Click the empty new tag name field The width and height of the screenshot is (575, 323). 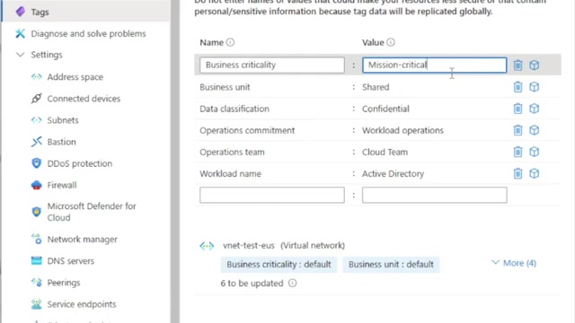272,195
